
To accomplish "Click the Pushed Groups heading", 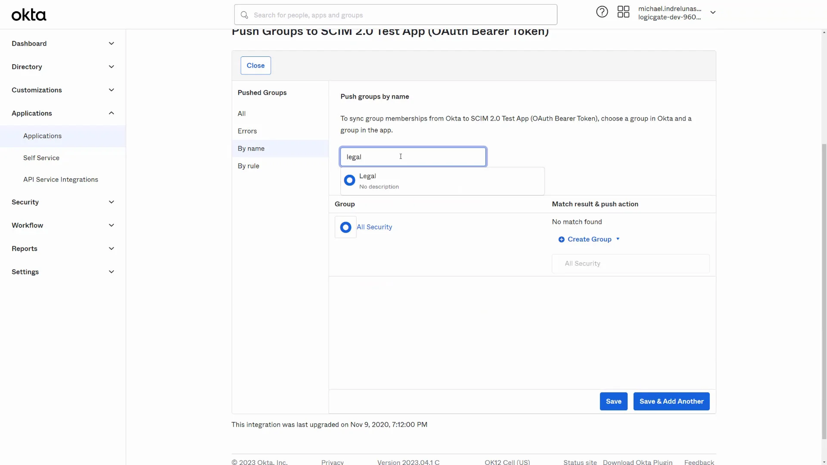I will (x=262, y=93).
